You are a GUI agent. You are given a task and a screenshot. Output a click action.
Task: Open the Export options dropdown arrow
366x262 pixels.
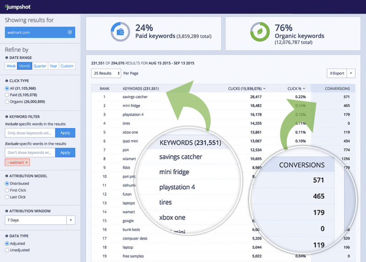(351, 73)
